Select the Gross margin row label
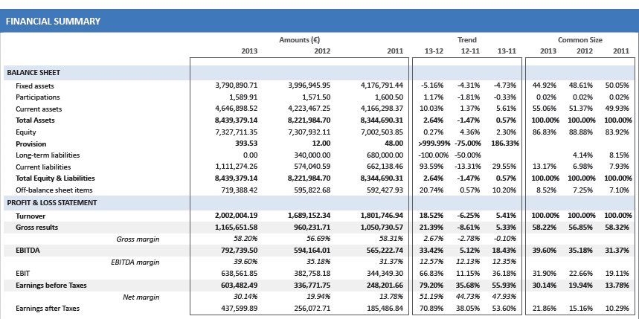This screenshot has width=639, height=319. (x=140, y=238)
